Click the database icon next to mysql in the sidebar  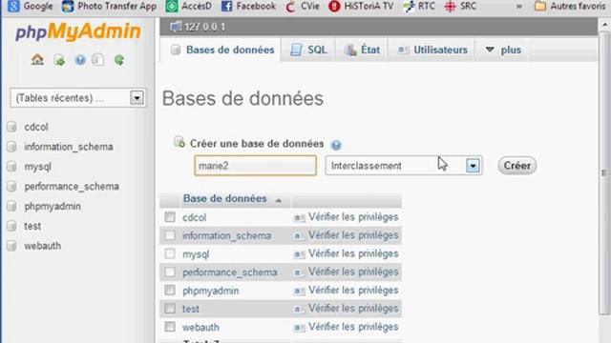(x=12, y=167)
